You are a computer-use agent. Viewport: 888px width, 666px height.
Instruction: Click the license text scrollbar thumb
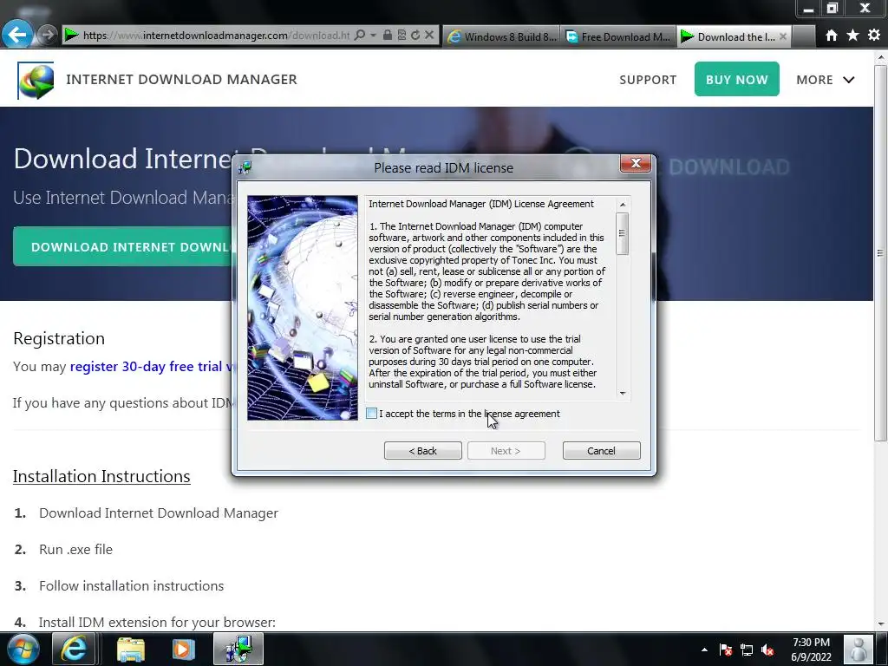pyautogui.click(x=623, y=233)
